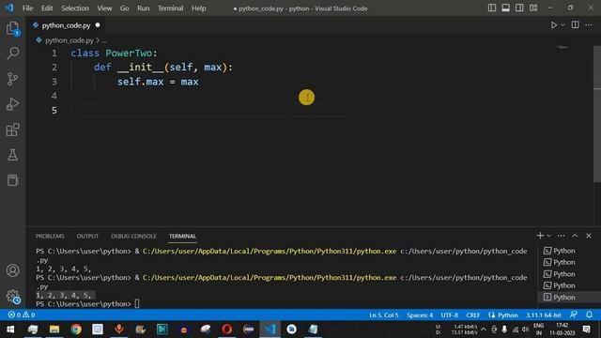The height and width of the screenshot is (338, 601).
Task: Maximize the panel with the chevron up
Action: pyautogui.click(x=575, y=236)
